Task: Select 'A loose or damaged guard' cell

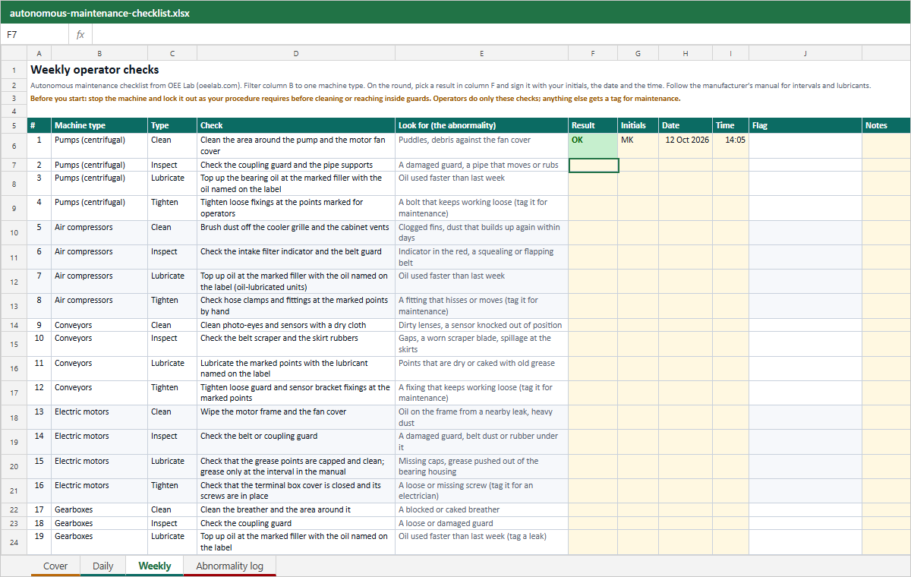Action: click(x=482, y=523)
